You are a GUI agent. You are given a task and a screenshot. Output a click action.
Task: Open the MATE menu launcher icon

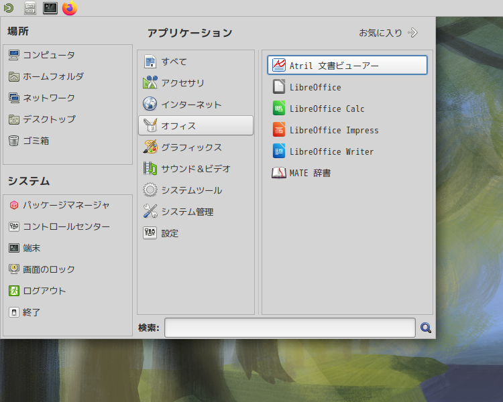(9, 7)
